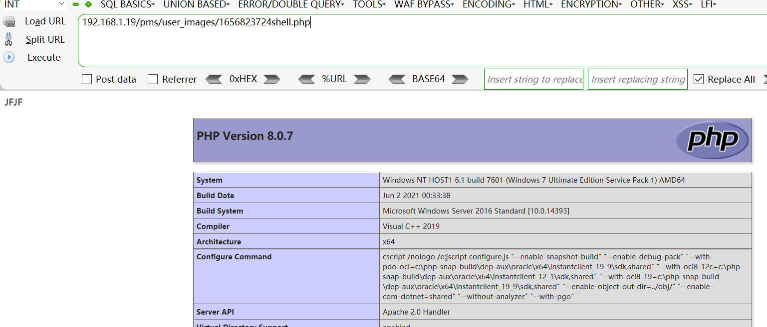Enable the Post data checkbox

[x=87, y=79]
